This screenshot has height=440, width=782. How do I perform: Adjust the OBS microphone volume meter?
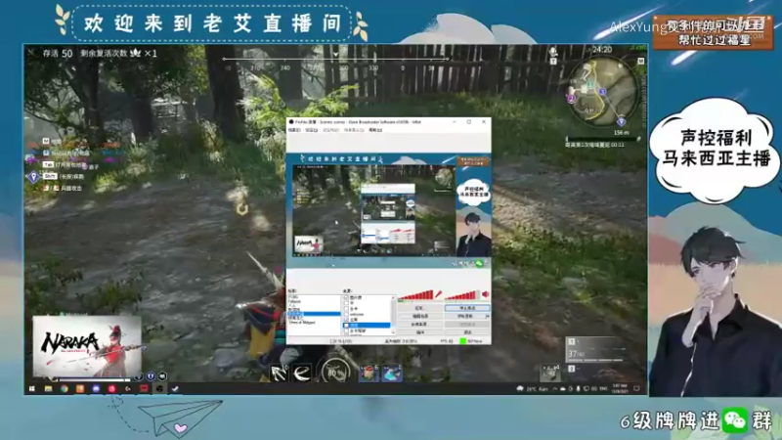click(x=414, y=294)
